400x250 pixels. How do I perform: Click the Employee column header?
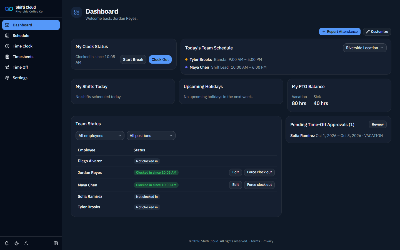pyautogui.click(x=87, y=150)
